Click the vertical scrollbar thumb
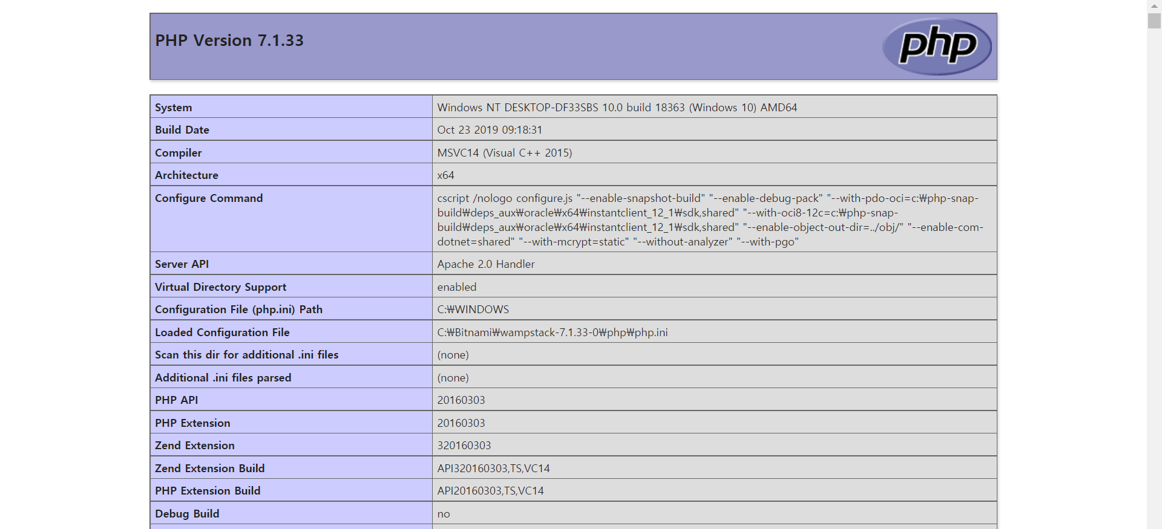Screen dimensions: 1162x529 1154,21
